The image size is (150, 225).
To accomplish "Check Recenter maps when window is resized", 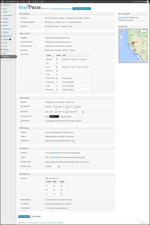I will click(46, 200).
